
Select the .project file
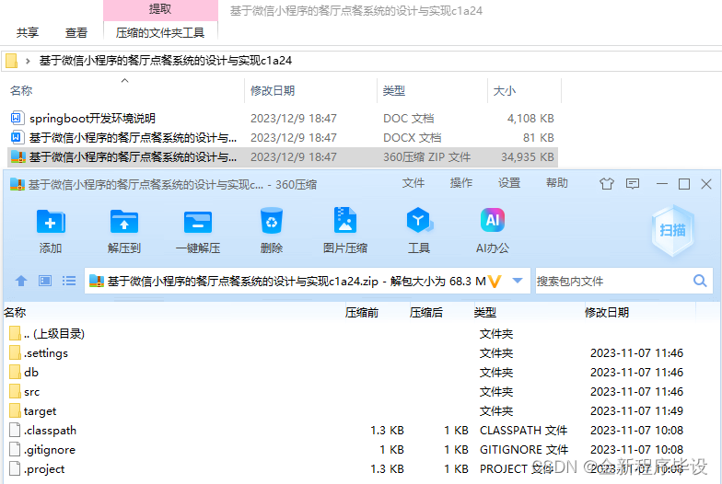tap(37, 469)
